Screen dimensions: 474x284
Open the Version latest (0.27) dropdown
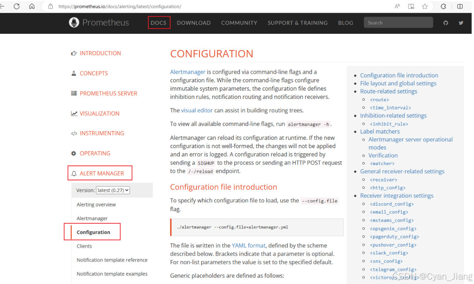click(x=113, y=190)
